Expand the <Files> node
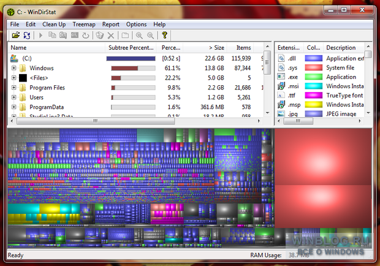The height and width of the screenshot is (266, 380). (14, 78)
